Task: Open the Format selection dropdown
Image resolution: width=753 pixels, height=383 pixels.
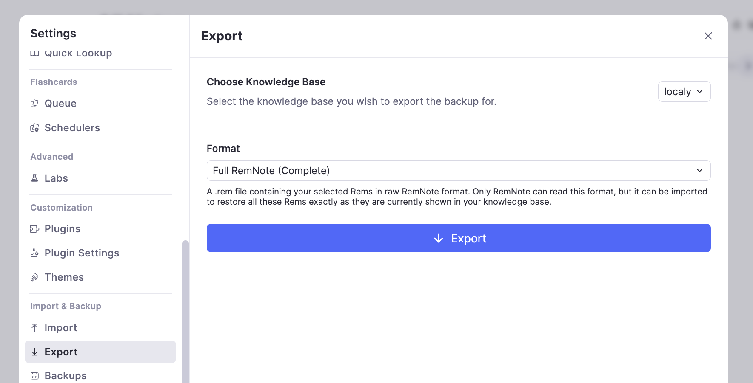Action: click(458, 171)
